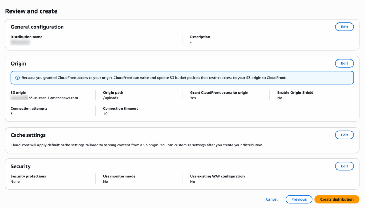365x208 pixels.
Task: Edit the Security section
Action: pyautogui.click(x=344, y=166)
